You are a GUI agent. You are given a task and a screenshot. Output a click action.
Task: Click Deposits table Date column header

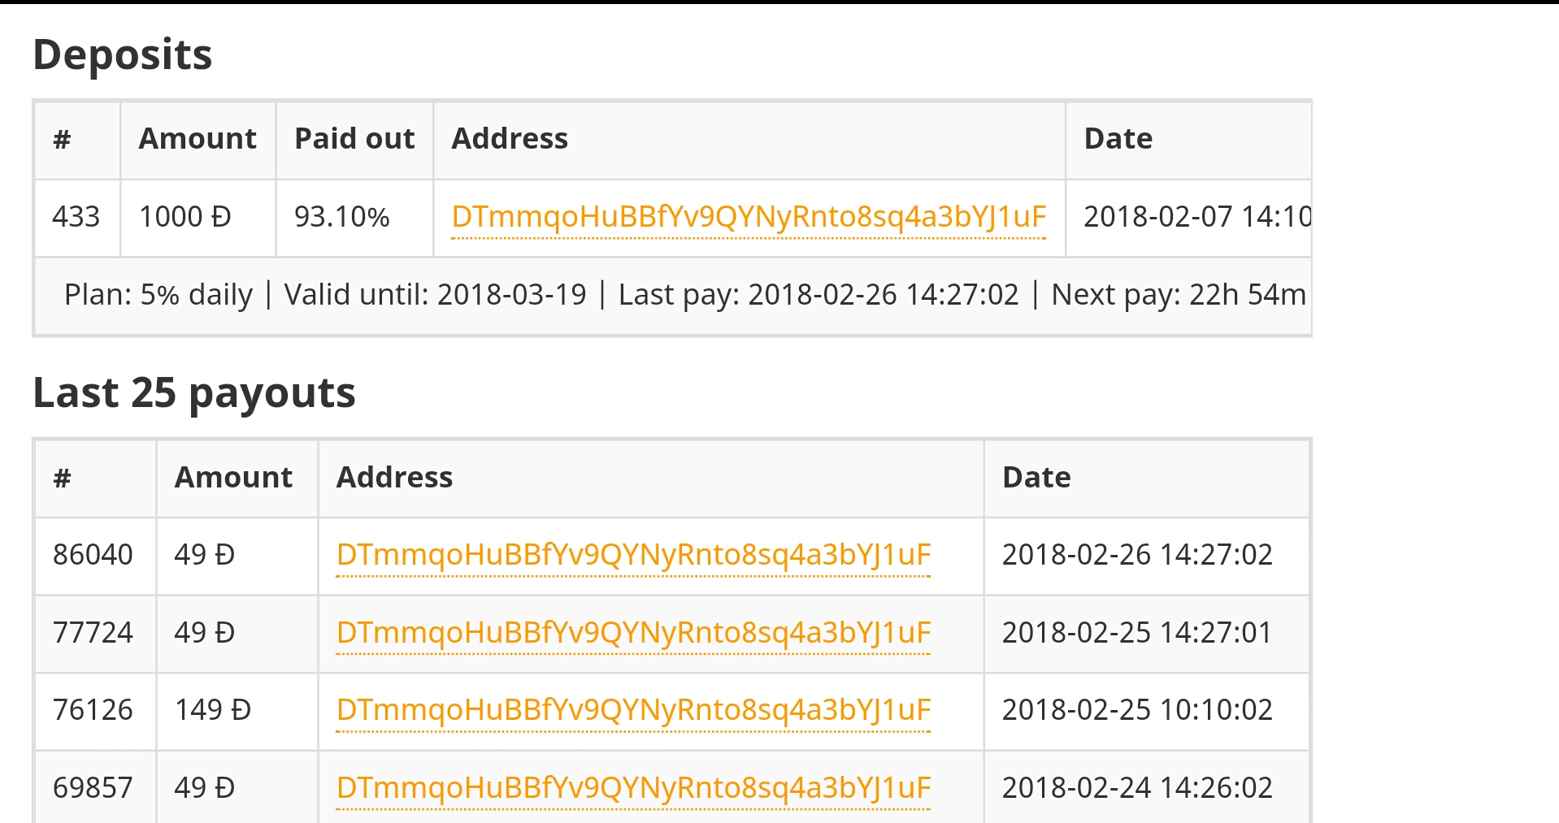pyautogui.click(x=1188, y=139)
